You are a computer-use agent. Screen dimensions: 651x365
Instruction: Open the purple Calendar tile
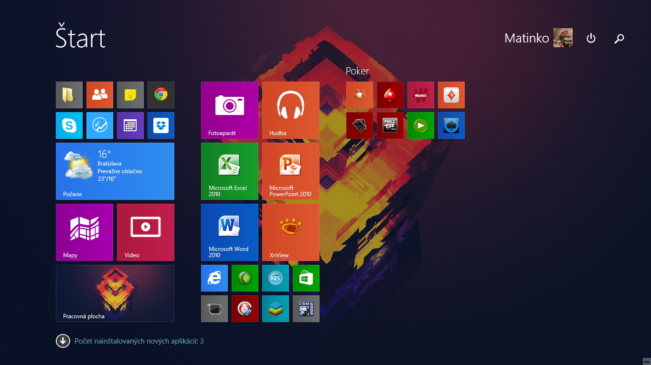(130, 125)
